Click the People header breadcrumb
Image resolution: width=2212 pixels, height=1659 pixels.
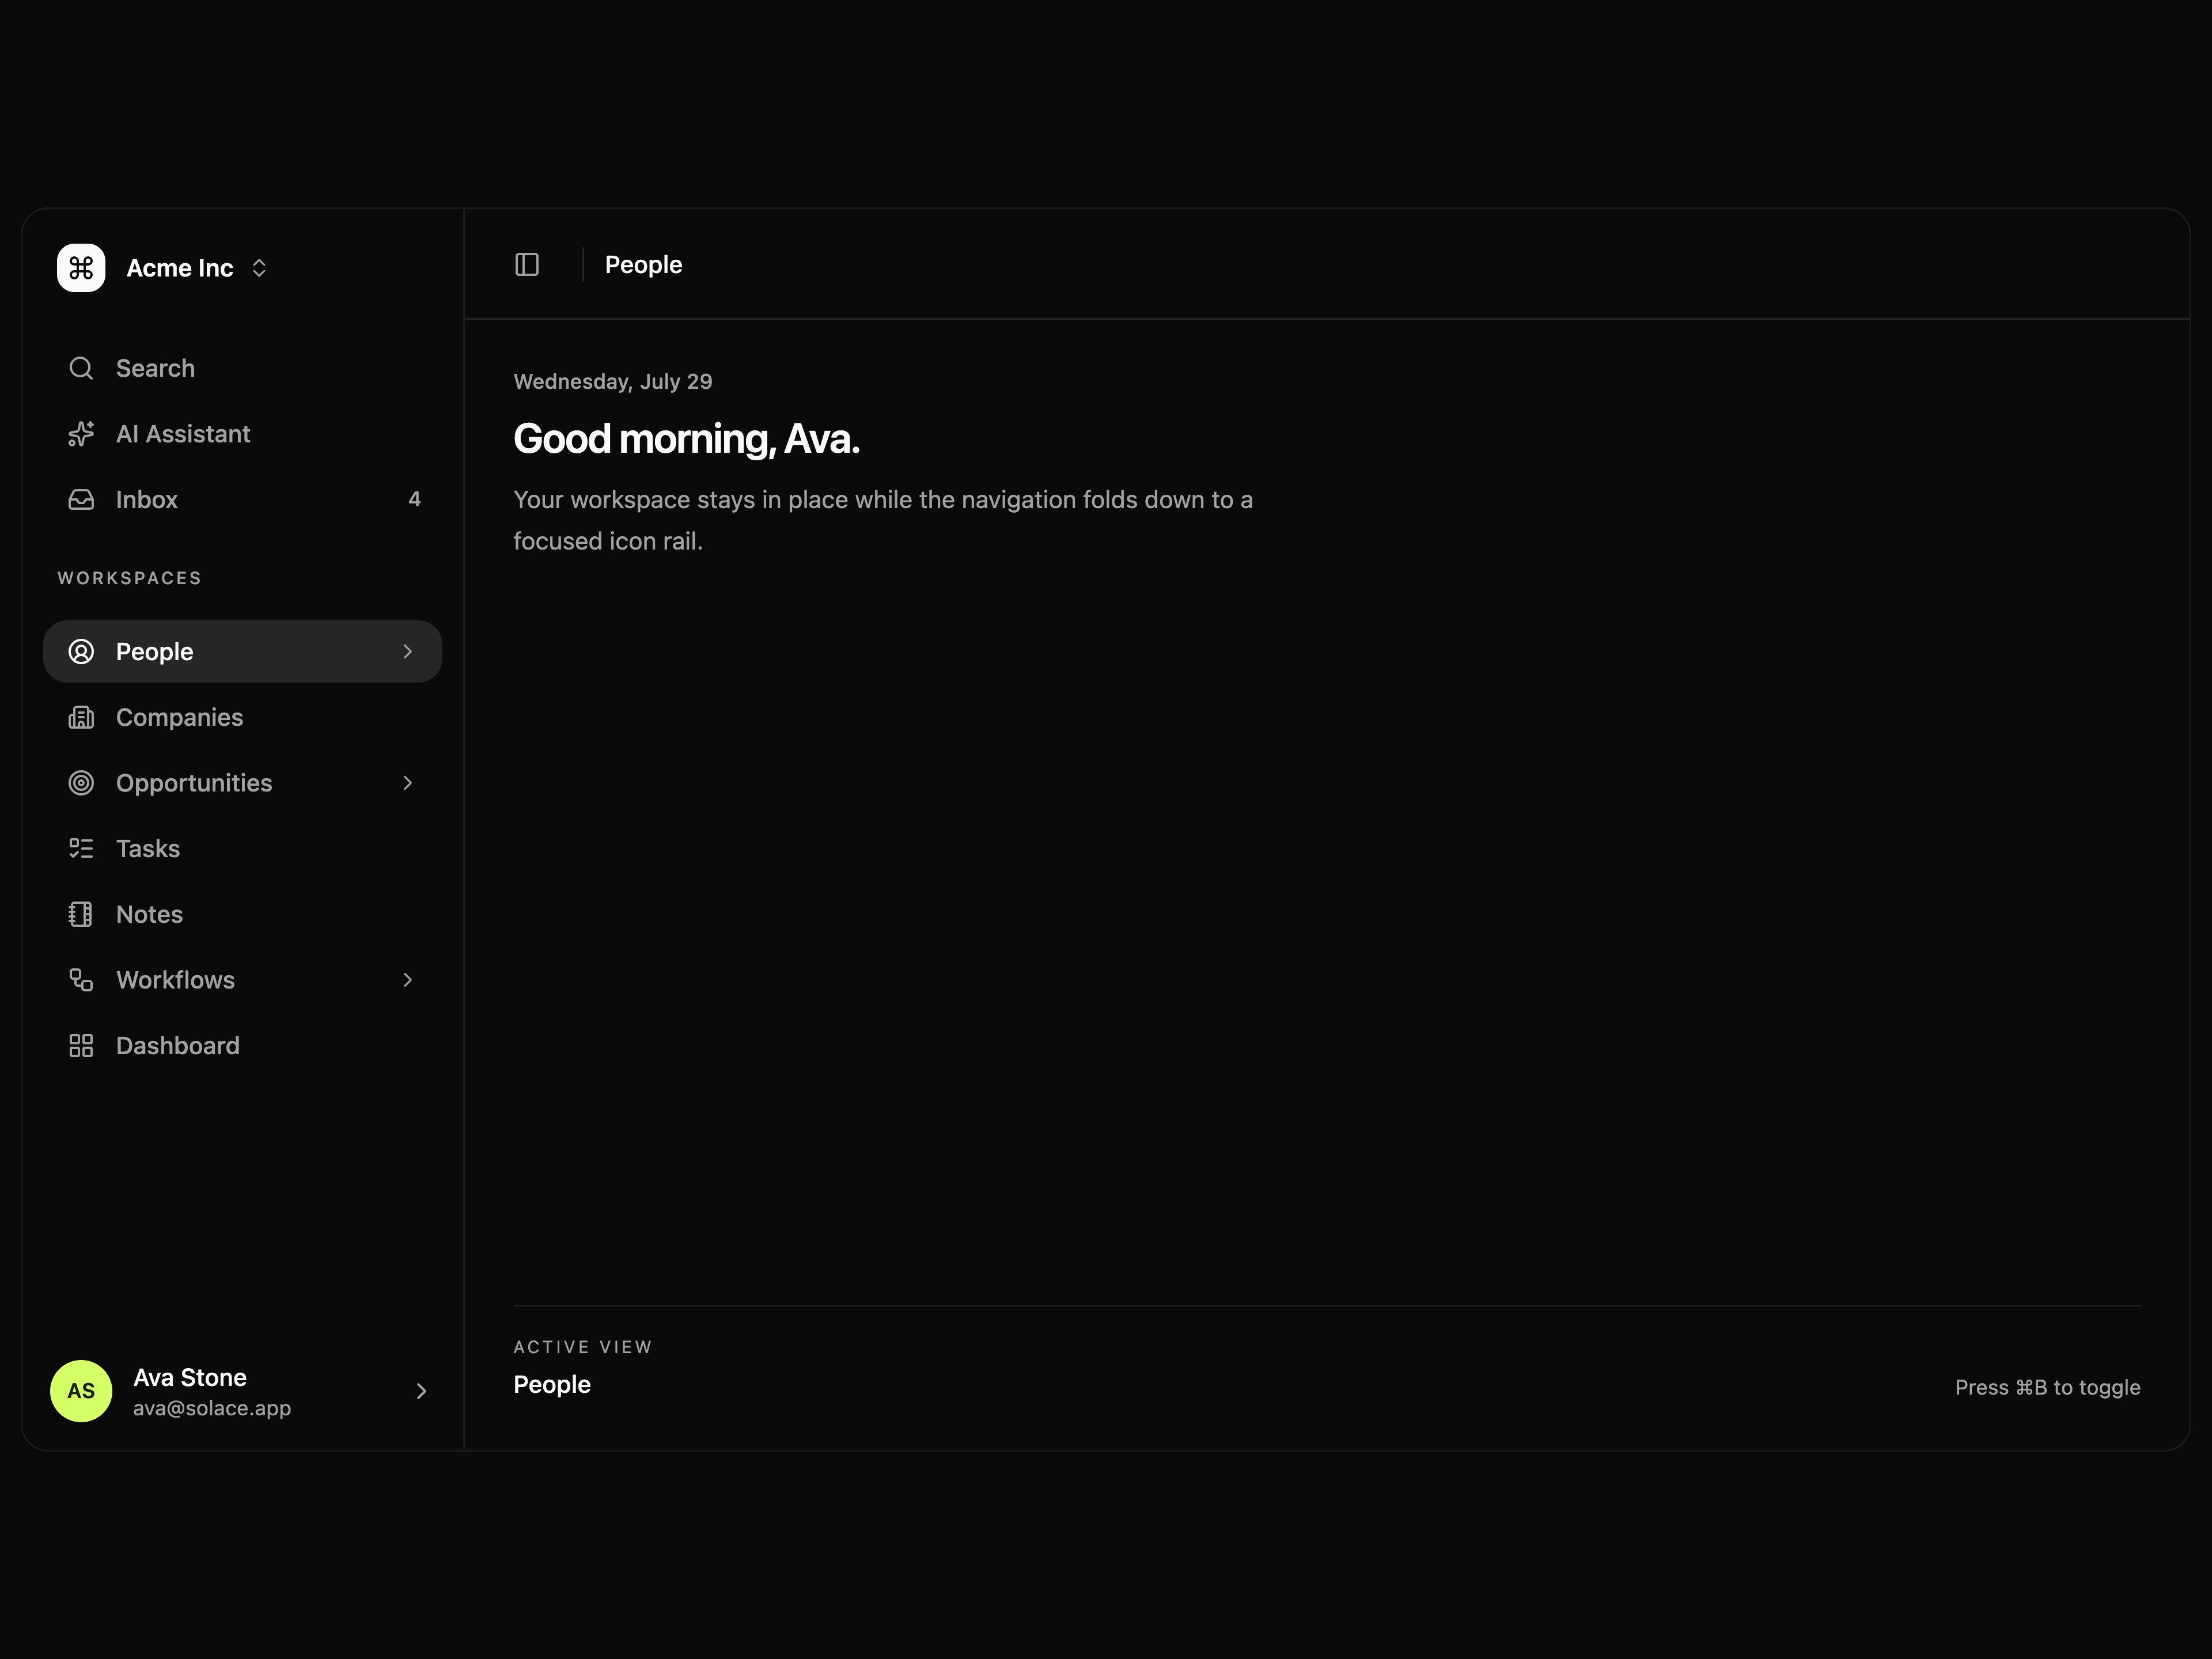click(x=644, y=265)
